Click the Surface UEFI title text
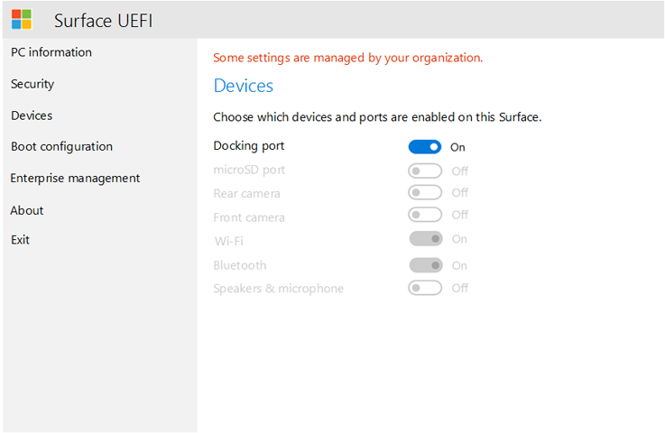The height and width of the screenshot is (433, 665). [103, 21]
